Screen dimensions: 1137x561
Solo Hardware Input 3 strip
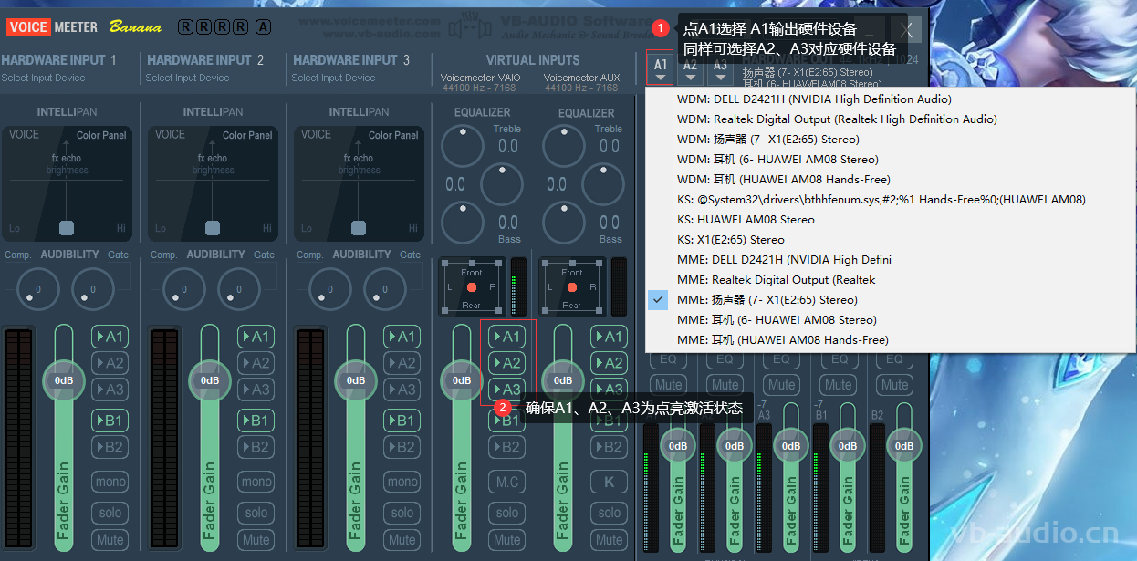point(402,513)
